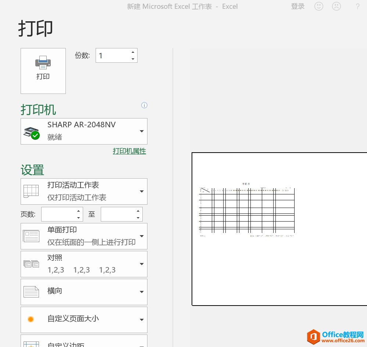Click the collated (对照) pages icon

coord(31,264)
